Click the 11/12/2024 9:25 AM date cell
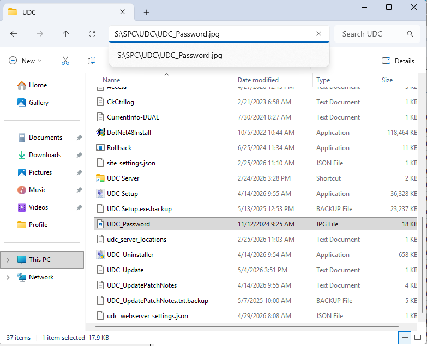Image resolution: width=427 pixels, height=346 pixels. tap(266, 224)
